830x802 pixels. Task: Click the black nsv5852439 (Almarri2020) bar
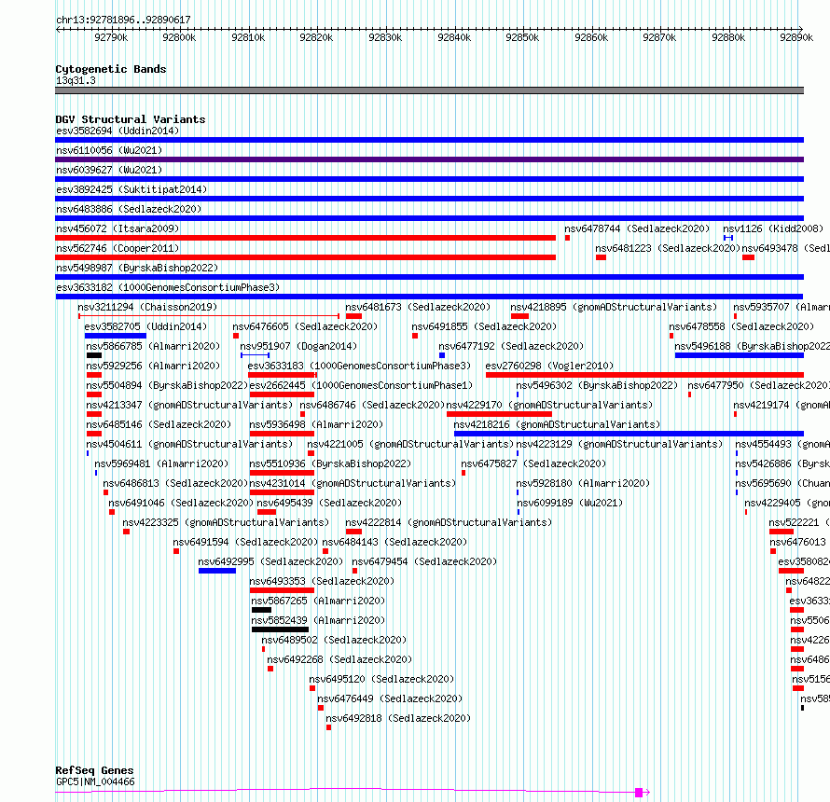[x=280, y=629]
